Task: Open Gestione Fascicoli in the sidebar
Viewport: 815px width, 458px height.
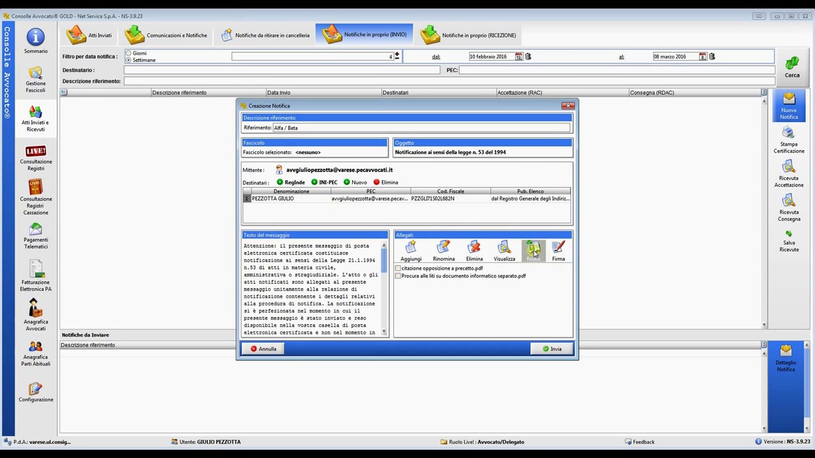Action: pyautogui.click(x=36, y=80)
